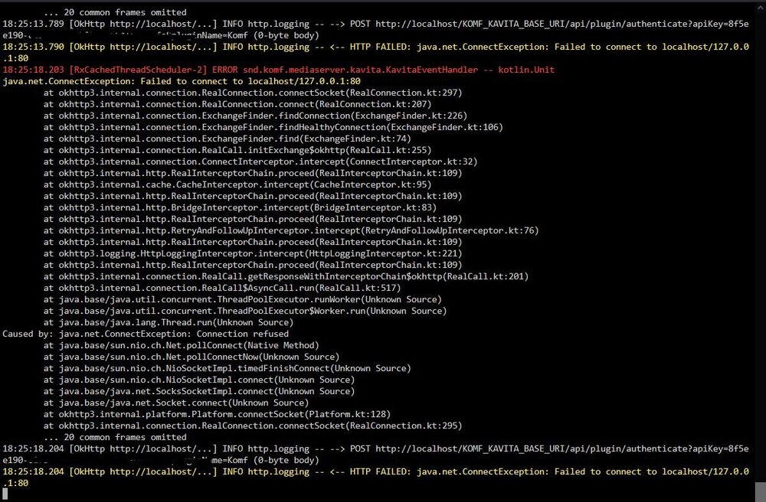This screenshot has width=766, height=502.
Task: Click the java.lang.Thread.run(Unknown Source) frame
Action: click(169, 322)
